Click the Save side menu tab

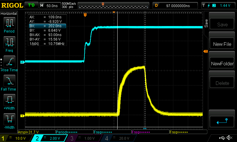(x=206, y=22)
